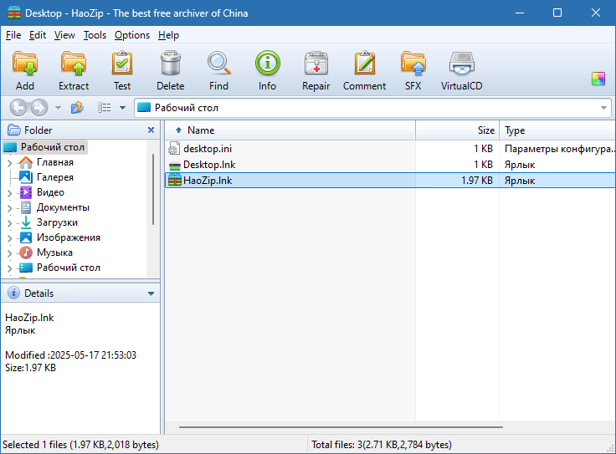
Task: Click the Modified date in Details
Action: pos(70,355)
